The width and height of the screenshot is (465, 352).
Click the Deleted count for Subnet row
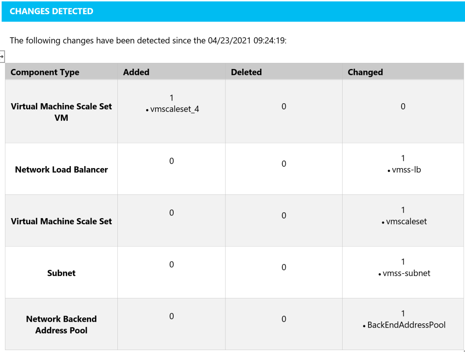pos(284,267)
